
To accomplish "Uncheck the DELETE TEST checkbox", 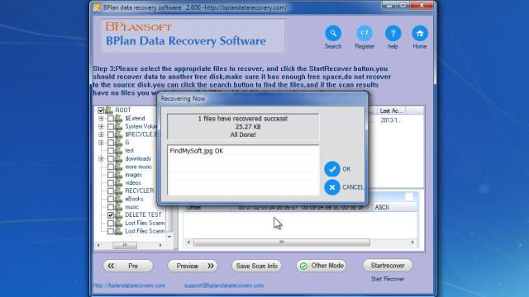I will point(111,214).
